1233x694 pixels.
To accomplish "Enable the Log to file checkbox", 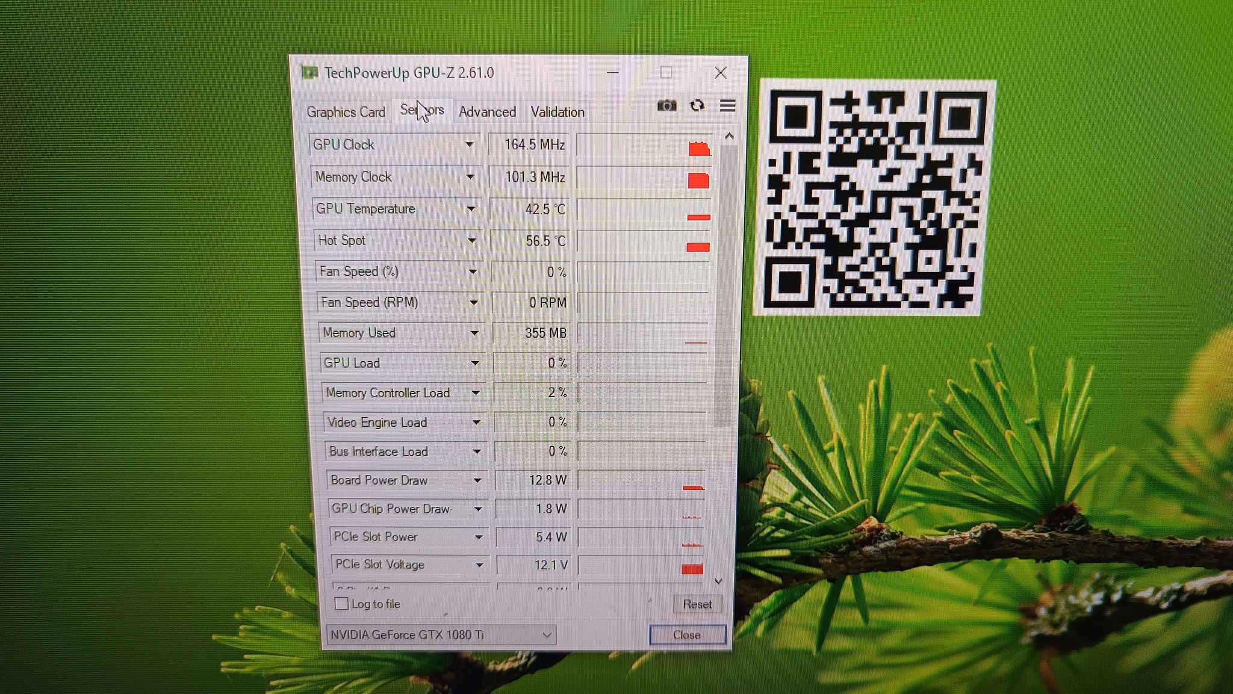I will pos(341,603).
